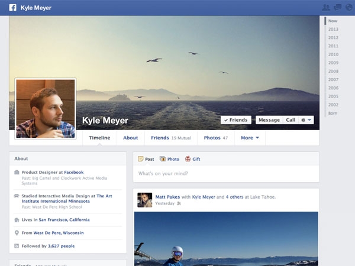
Task: Open the Friends 19 Mutual tab
Action: click(171, 138)
